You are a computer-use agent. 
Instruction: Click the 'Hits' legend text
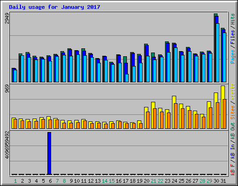232,19
